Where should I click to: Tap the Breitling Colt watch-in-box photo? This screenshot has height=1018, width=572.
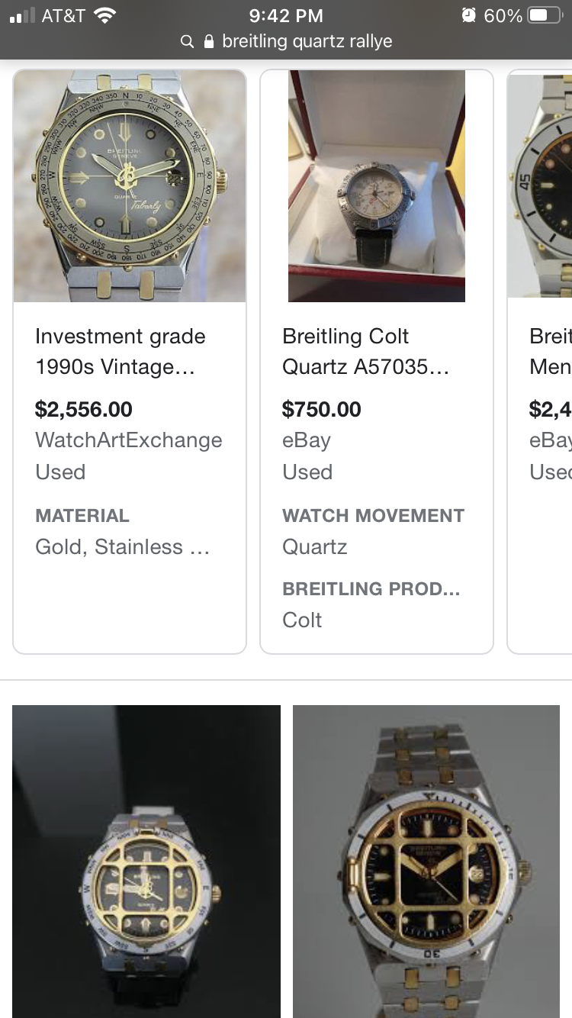coord(377,186)
